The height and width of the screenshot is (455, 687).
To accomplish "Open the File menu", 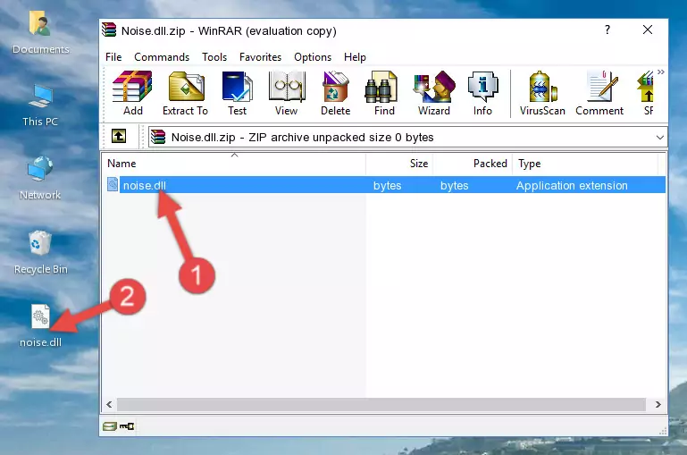I will [113, 57].
